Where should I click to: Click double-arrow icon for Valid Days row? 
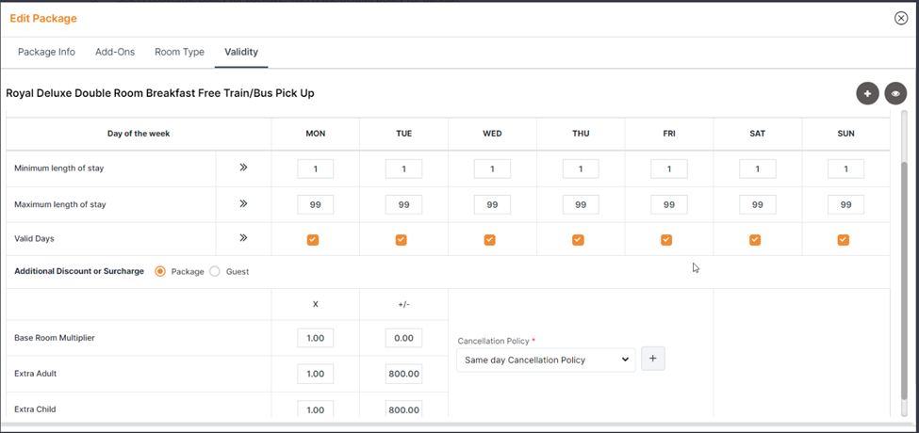[243, 238]
